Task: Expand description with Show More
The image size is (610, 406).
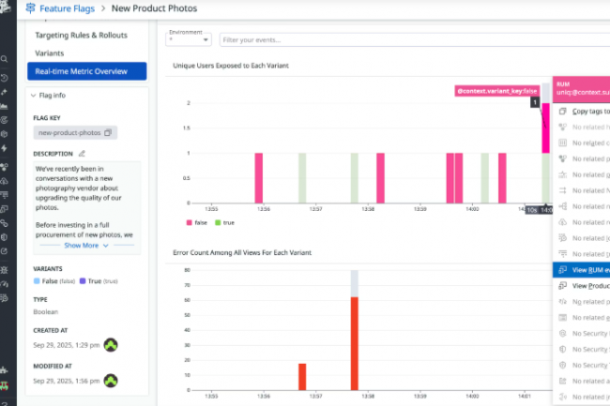Action: (x=86, y=246)
